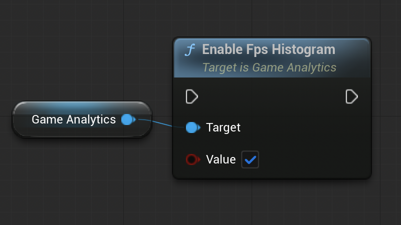Click the output execution pin arrow

coord(352,96)
